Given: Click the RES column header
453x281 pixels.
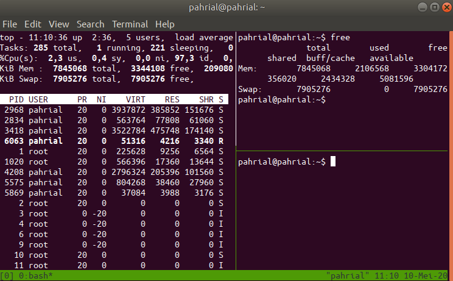Looking at the screenshot, I should pos(172,99).
